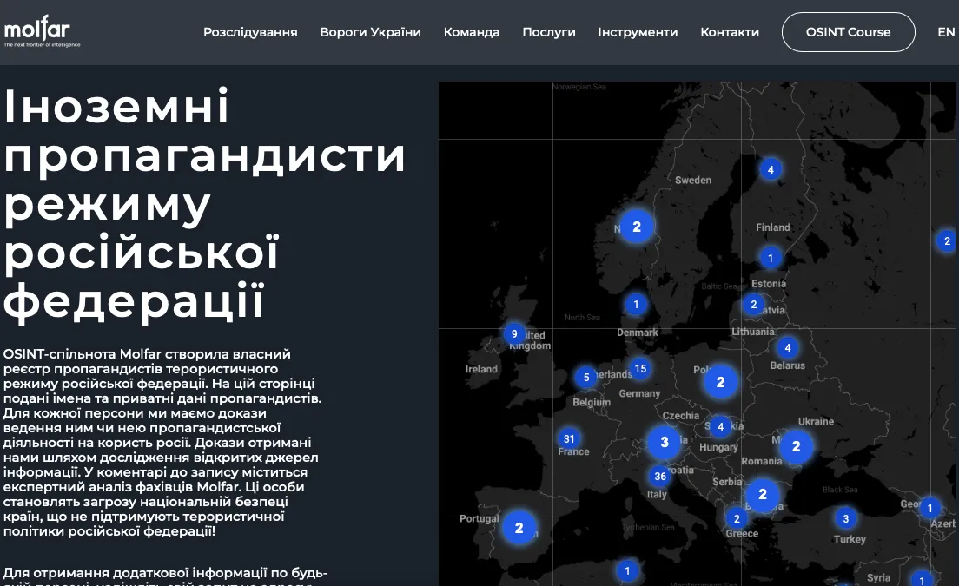The height and width of the screenshot is (586, 959).
Task: Click the Netherlands cluster marker 5
Action: [586, 378]
